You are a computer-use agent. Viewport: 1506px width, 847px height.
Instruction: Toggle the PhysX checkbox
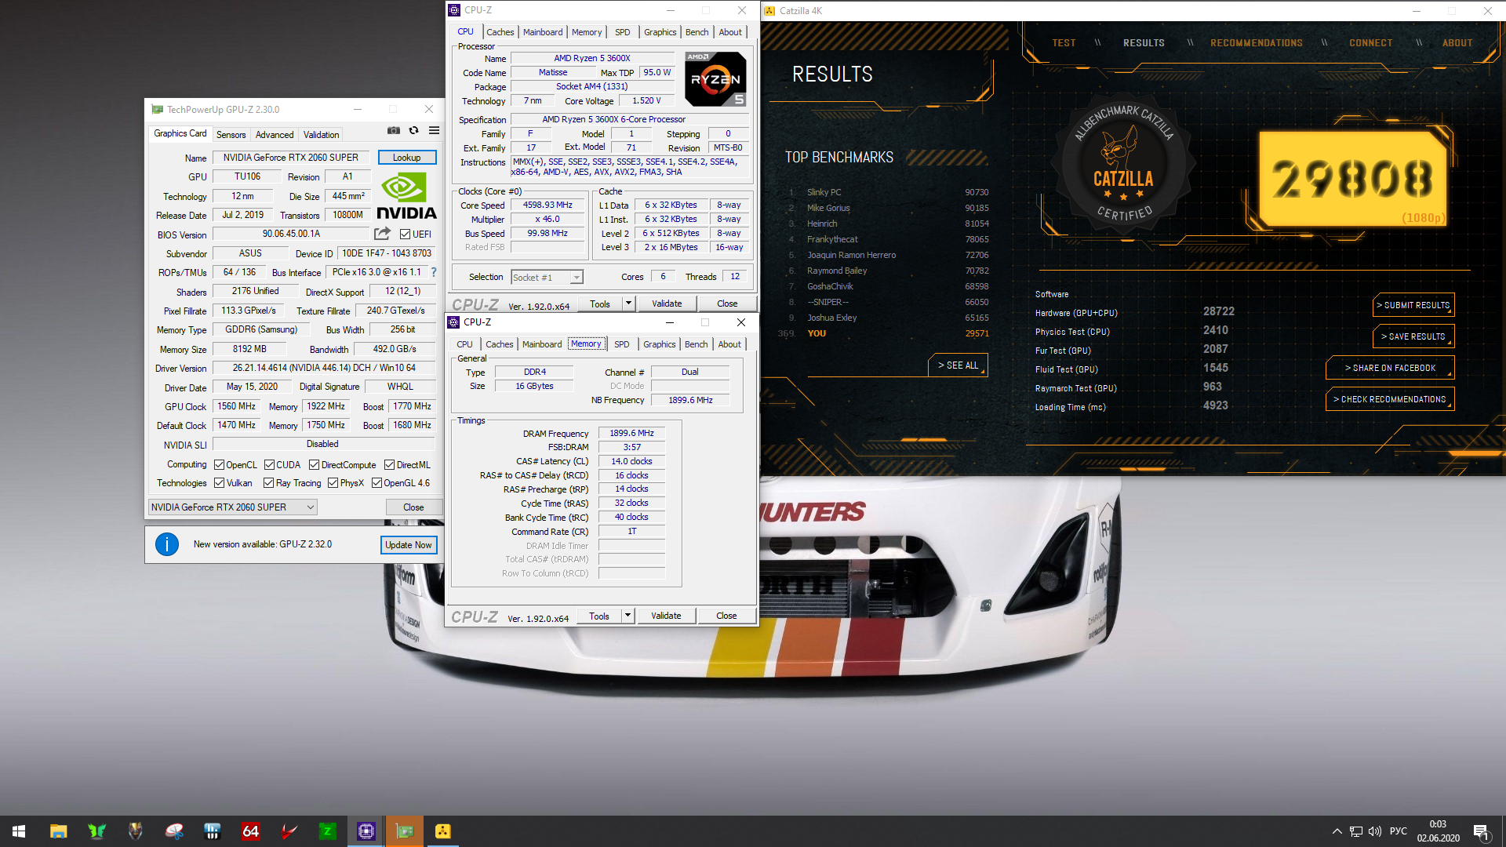pyautogui.click(x=333, y=483)
